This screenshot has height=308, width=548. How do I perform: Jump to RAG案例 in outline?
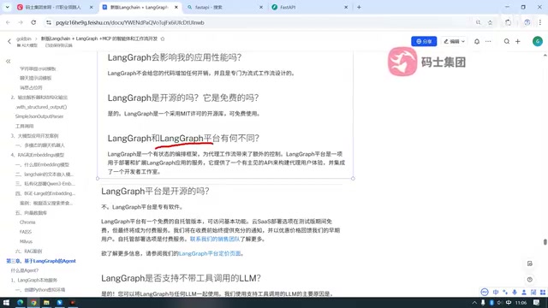coord(28,251)
